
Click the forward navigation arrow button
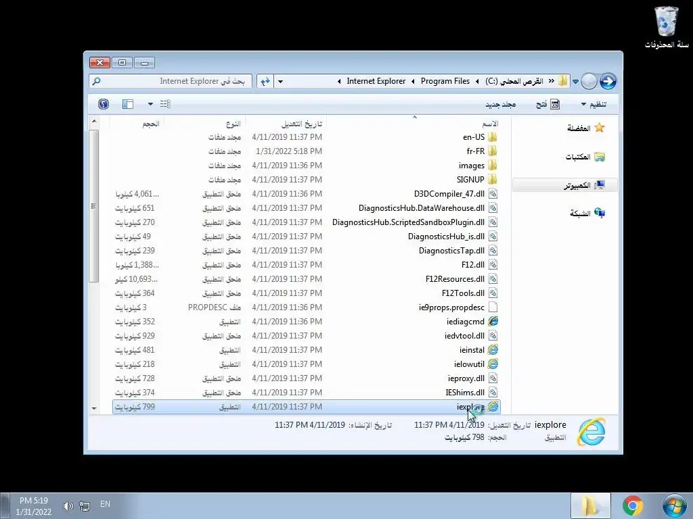pyautogui.click(x=608, y=81)
